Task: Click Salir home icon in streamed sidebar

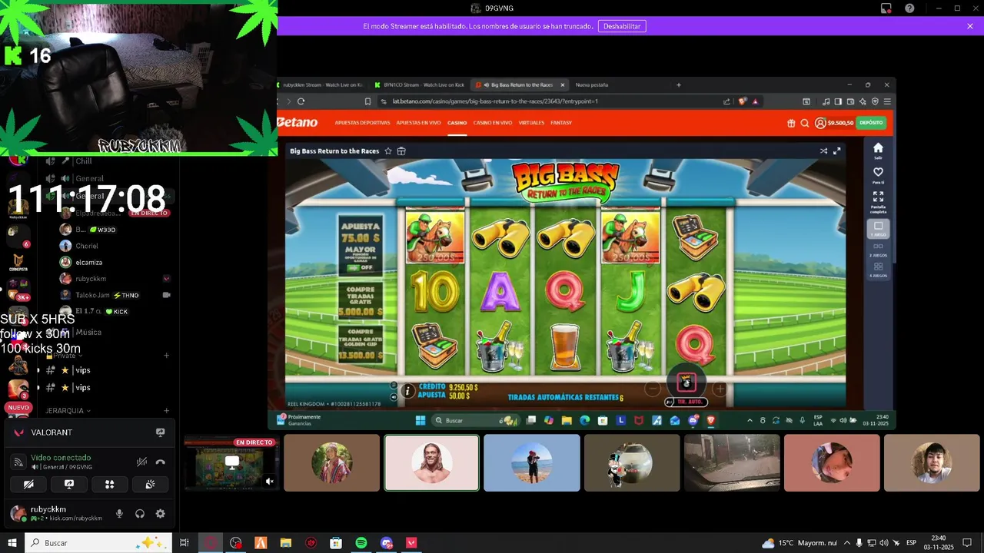Action: click(878, 151)
